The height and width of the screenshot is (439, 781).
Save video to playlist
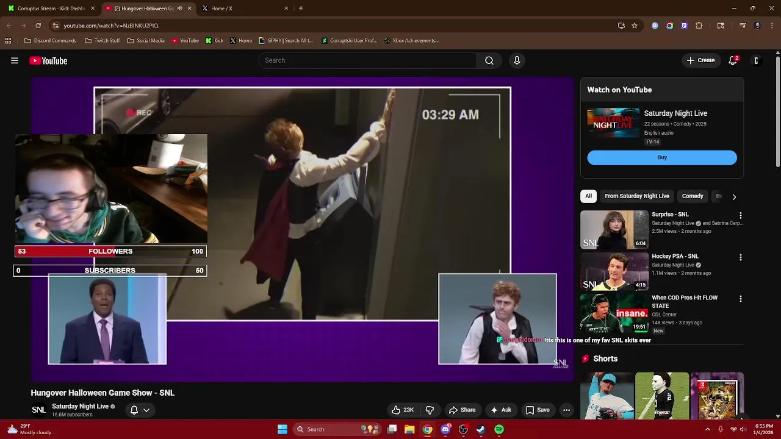point(538,410)
